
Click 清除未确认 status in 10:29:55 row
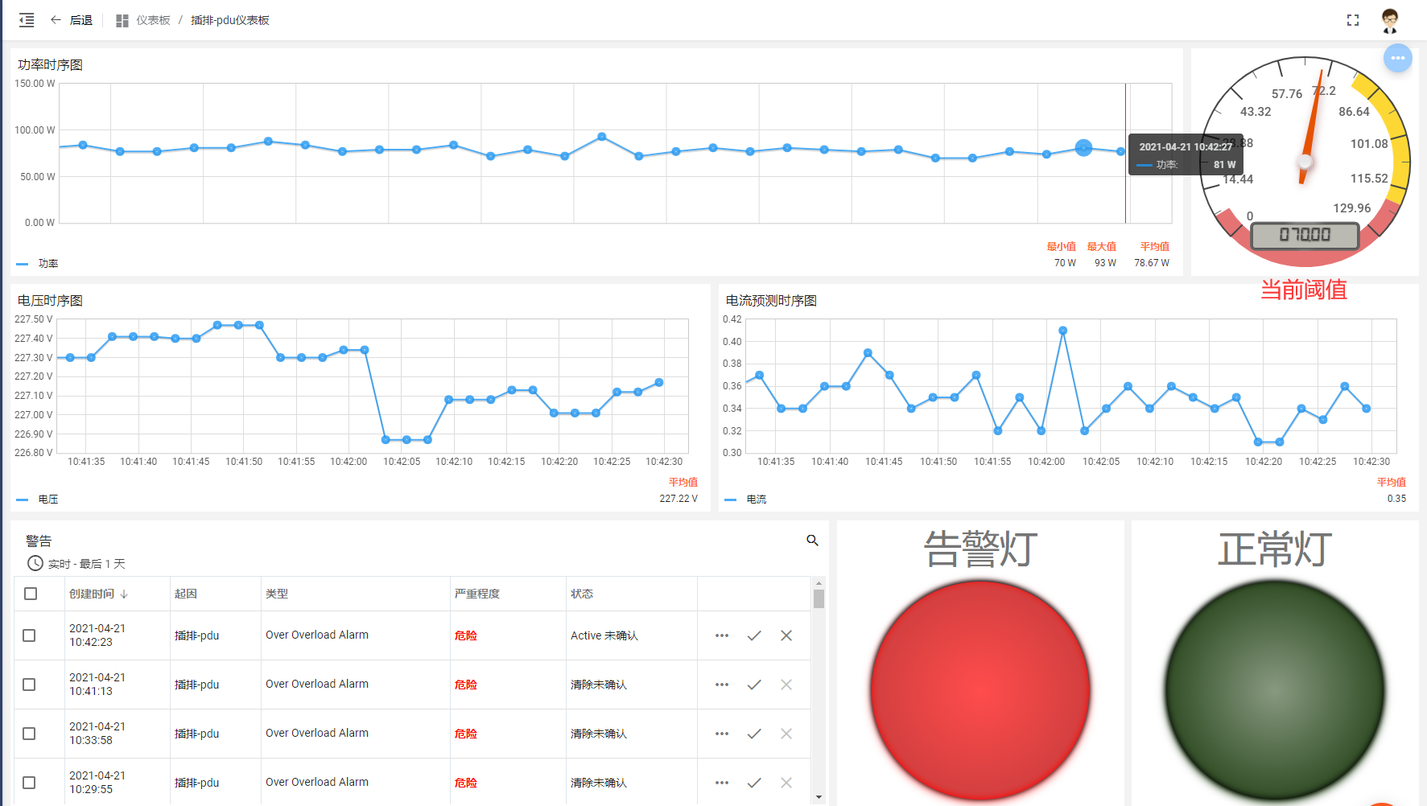point(599,783)
